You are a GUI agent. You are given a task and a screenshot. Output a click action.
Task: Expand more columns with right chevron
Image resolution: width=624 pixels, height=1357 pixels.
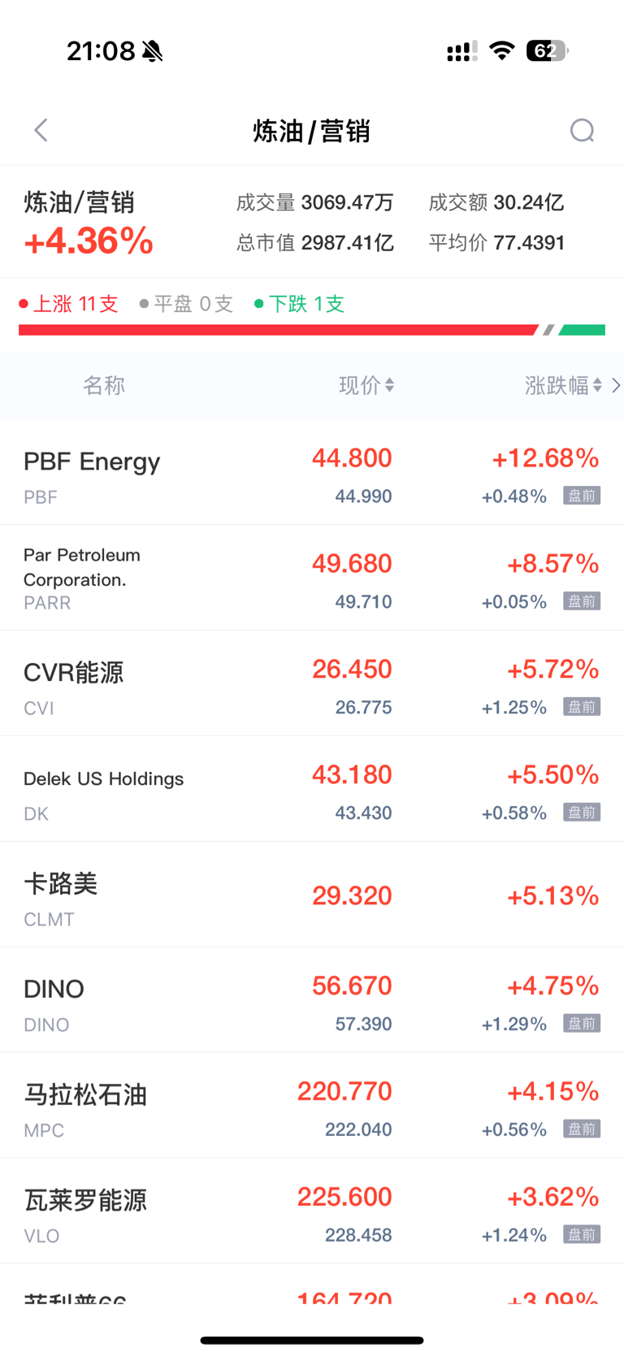(x=616, y=385)
